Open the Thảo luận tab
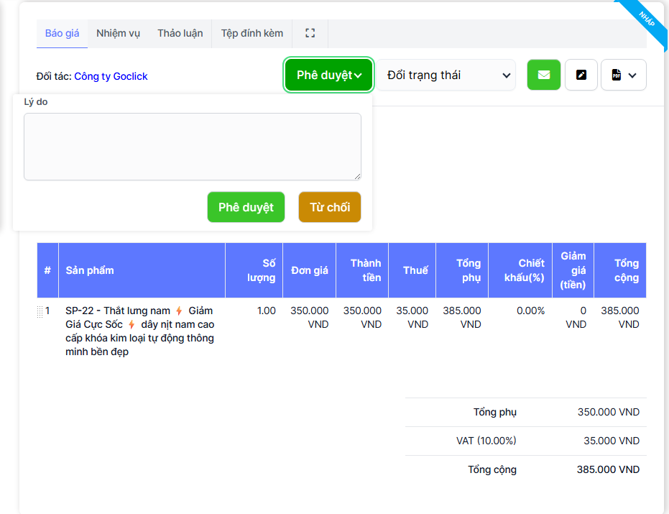The image size is (669, 514). tap(180, 33)
